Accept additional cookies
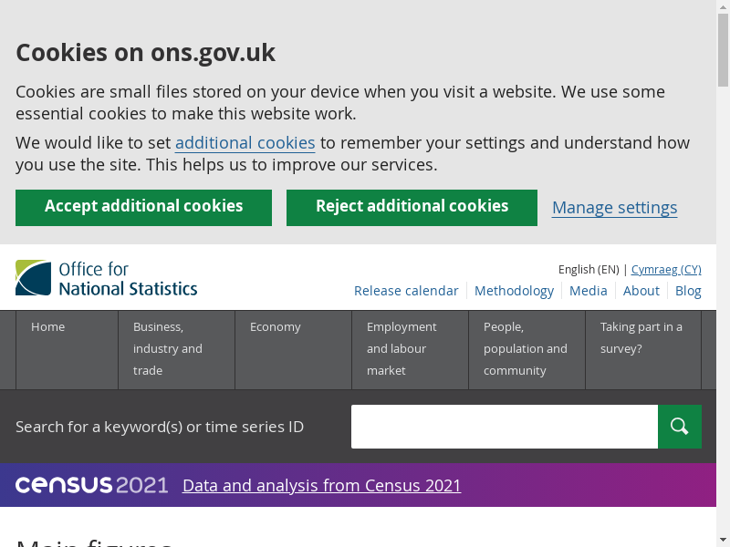Screen dimensions: 730x547 (143, 207)
